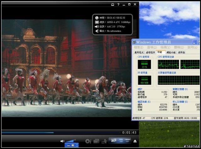The width and height of the screenshot is (201, 149).
Task: Click the MPEG-4 AVC bitrate text
Action: [x=119, y=22]
